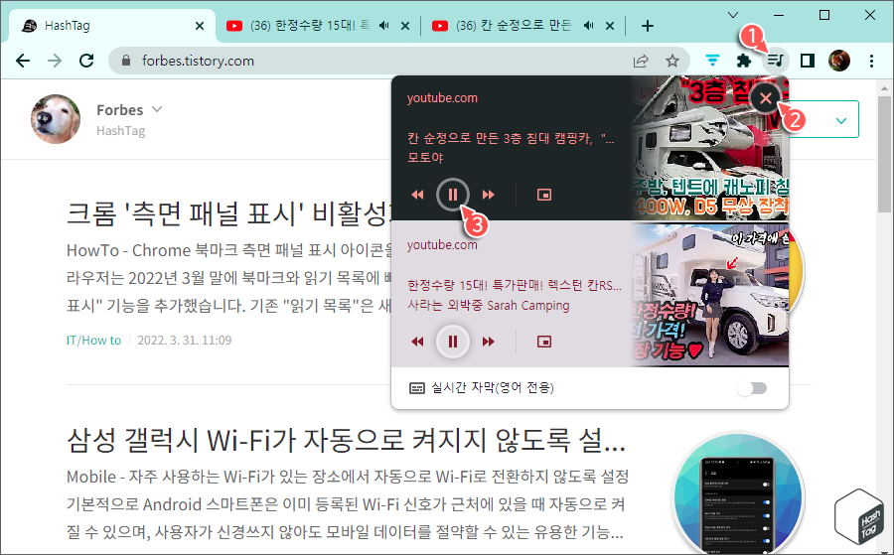Click the 한정수량 15대! 특가판매! title
This screenshot has height=555, width=894.
point(515,285)
